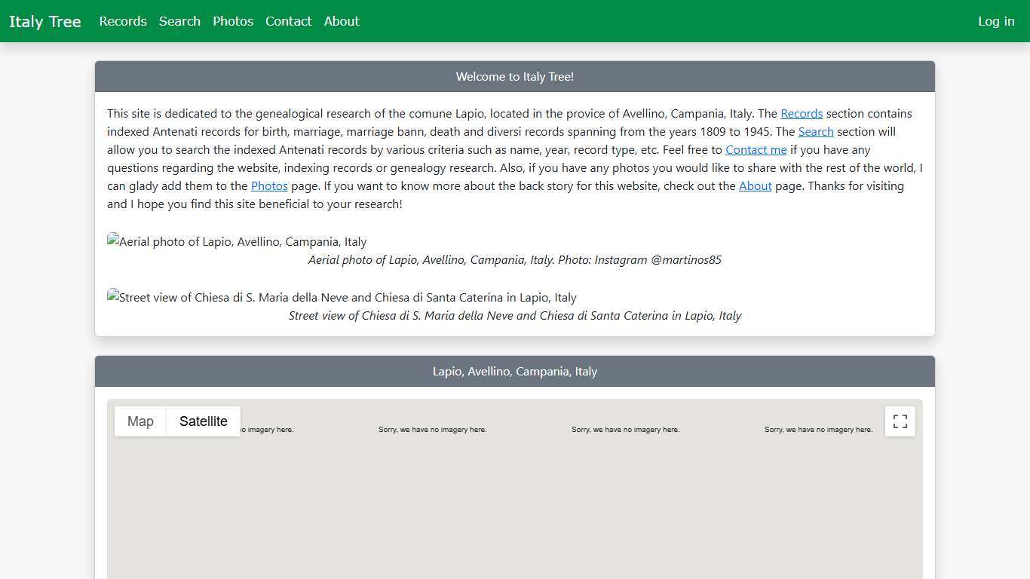Follow the Search link in the welcome paragraph
The width and height of the screenshot is (1030, 579).
[815, 132]
